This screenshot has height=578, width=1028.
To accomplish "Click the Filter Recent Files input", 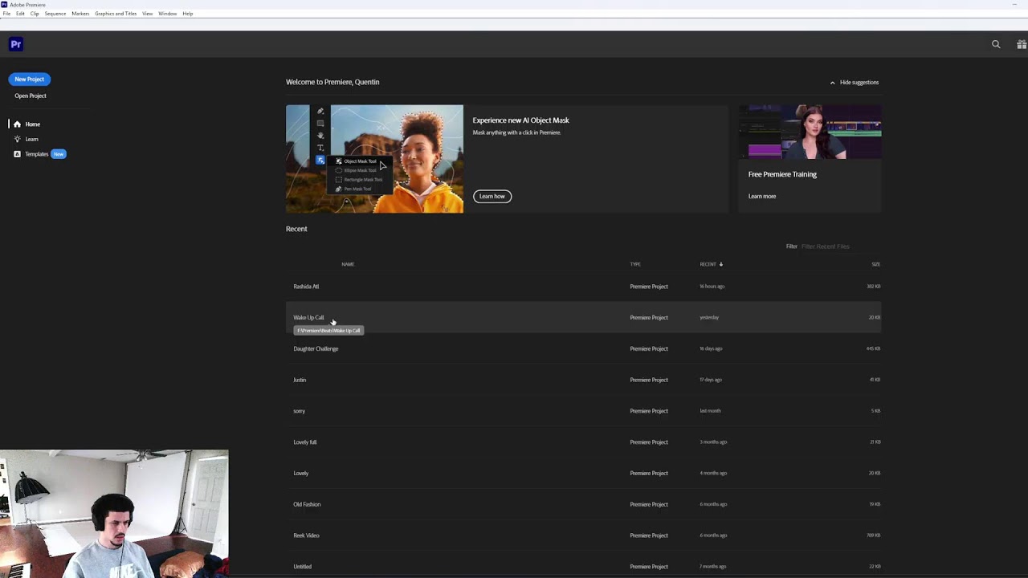I will (x=840, y=246).
